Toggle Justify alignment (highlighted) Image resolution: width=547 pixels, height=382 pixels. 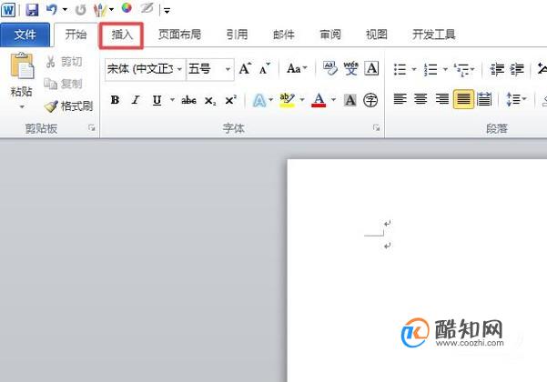tap(463, 99)
